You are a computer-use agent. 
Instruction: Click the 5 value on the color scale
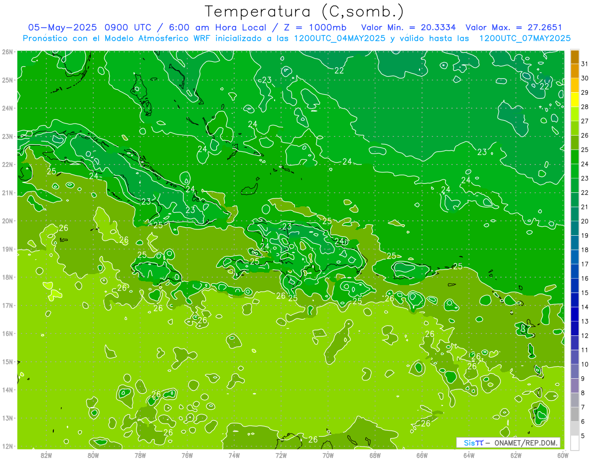pyautogui.click(x=583, y=436)
